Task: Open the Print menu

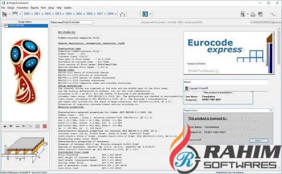Action: coord(43,8)
